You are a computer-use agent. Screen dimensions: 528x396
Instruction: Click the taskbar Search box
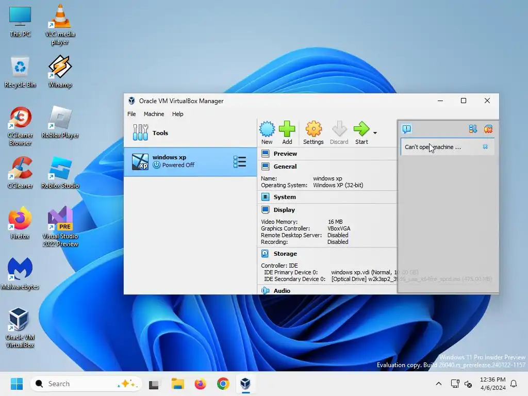(x=86, y=384)
